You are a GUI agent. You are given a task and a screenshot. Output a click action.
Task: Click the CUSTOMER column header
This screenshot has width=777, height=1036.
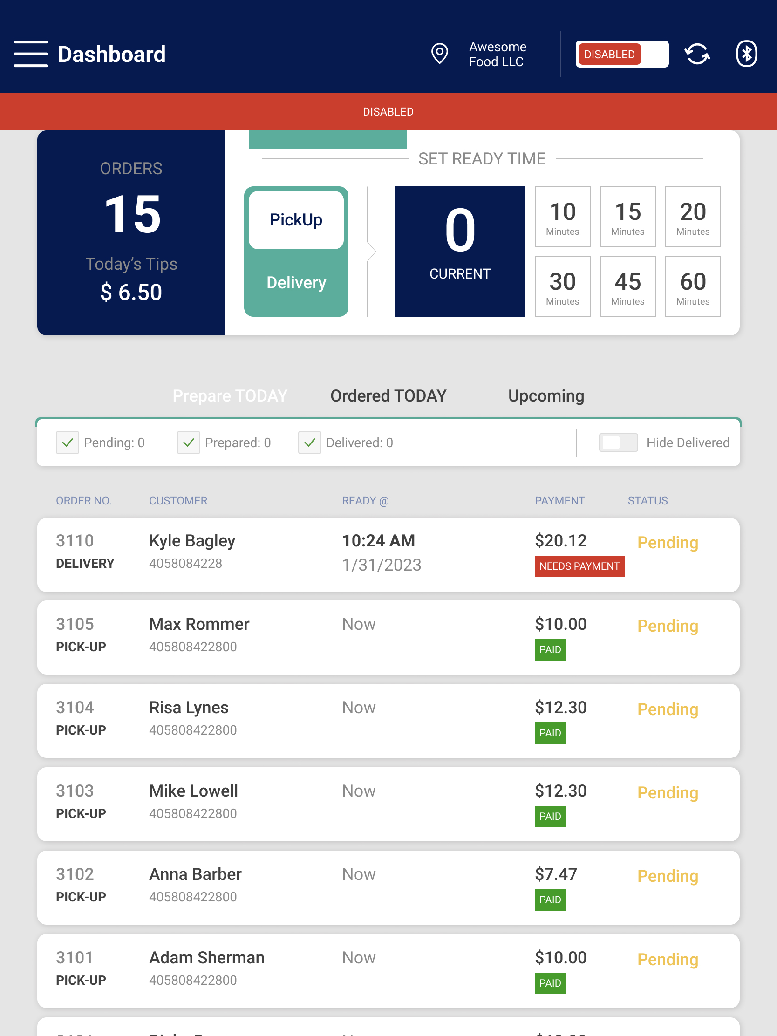178,501
